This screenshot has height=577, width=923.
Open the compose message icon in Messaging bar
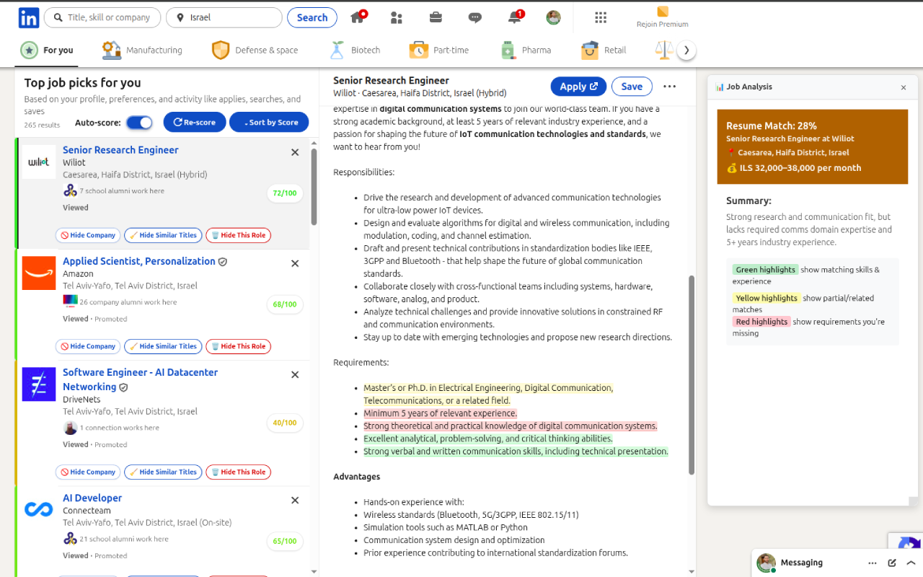click(891, 562)
